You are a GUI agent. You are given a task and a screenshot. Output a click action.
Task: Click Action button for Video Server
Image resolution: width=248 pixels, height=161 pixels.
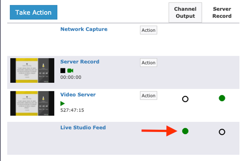(148, 96)
